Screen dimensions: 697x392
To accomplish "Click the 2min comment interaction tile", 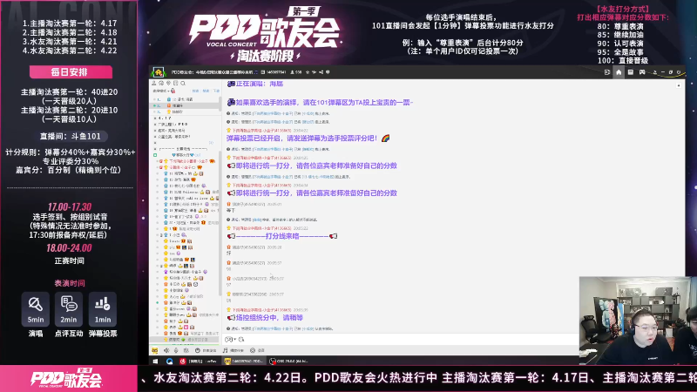I will [69, 309].
